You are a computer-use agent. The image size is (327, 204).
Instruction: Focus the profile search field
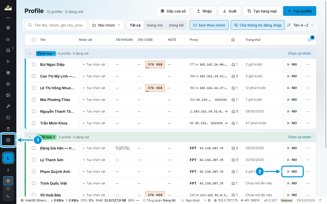(56, 25)
